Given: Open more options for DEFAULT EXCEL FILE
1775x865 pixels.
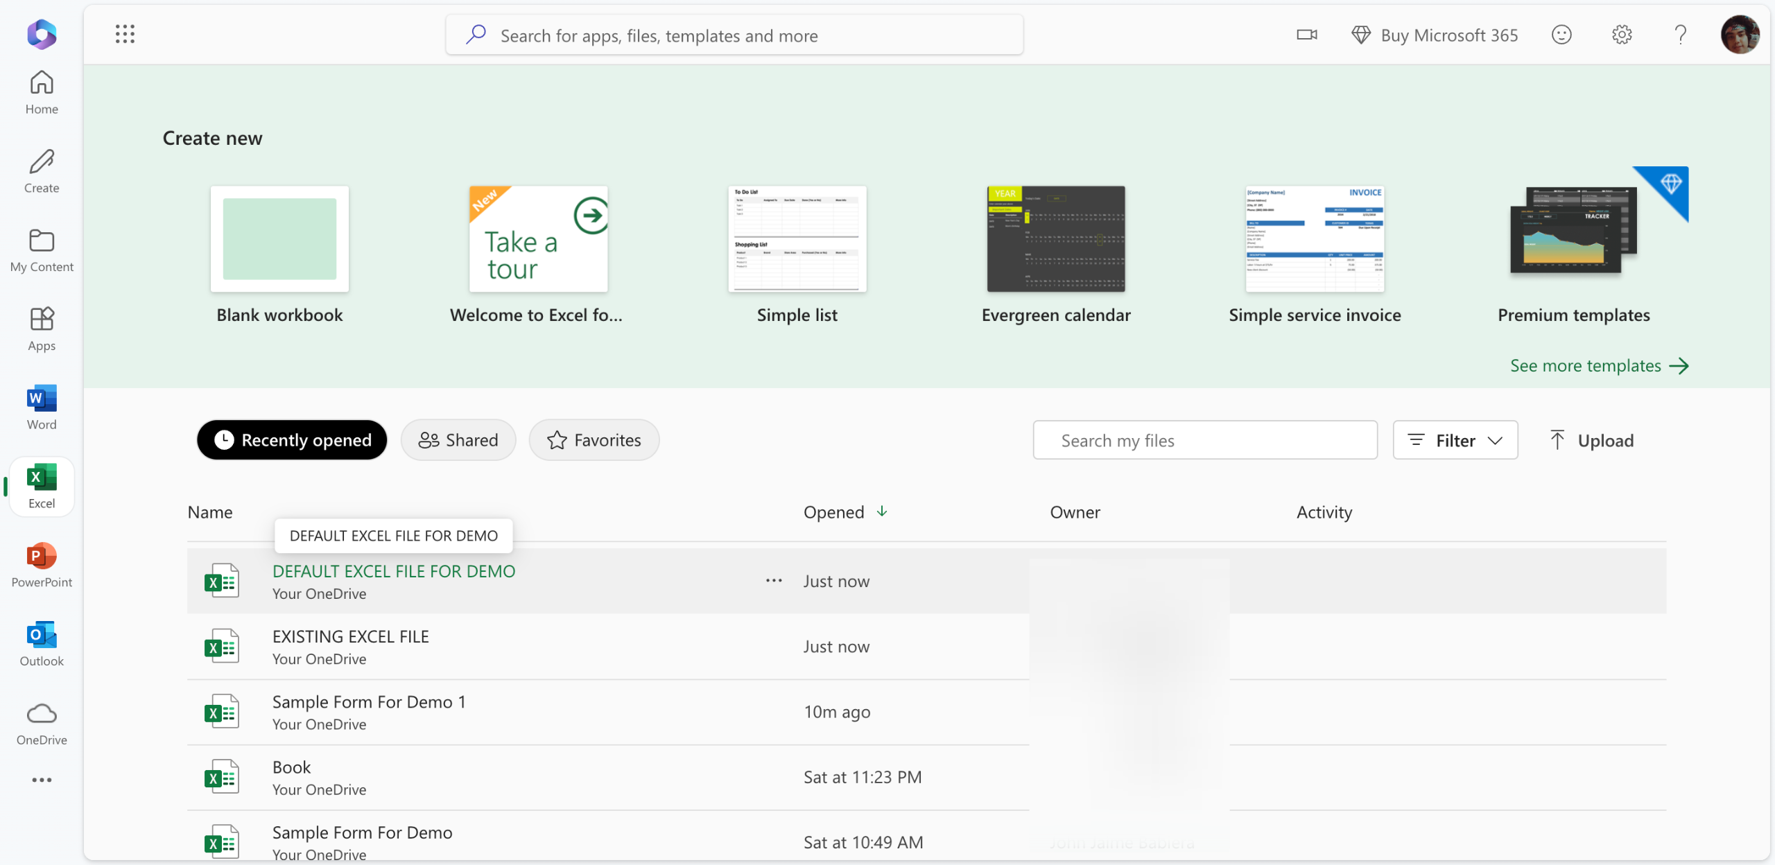Looking at the screenshot, I should (x=774, y=581).
